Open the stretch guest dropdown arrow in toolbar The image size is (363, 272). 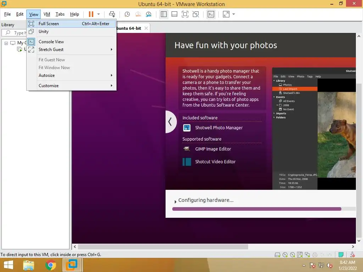[x=234, y=14]
